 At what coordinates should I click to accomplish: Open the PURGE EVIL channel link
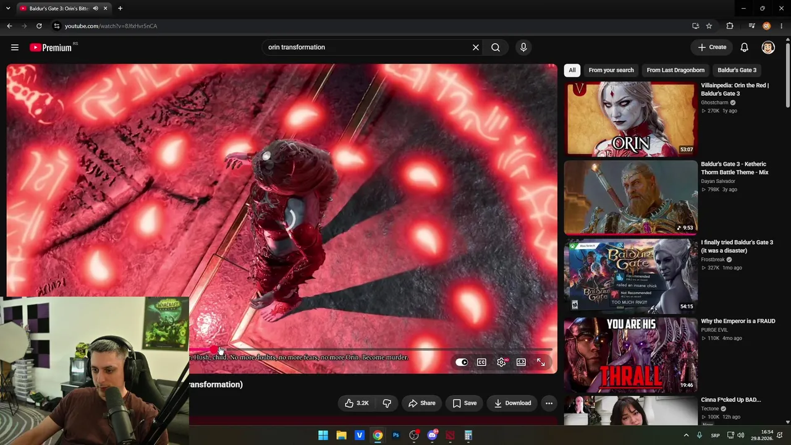tap(717, 330)
